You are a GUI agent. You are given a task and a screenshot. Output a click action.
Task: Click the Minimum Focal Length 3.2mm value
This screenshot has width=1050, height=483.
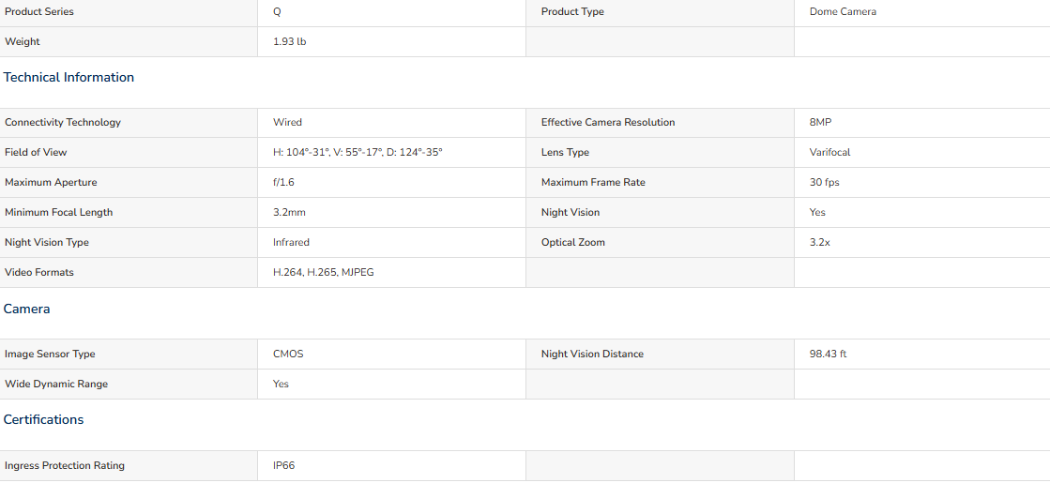[289, 212]
